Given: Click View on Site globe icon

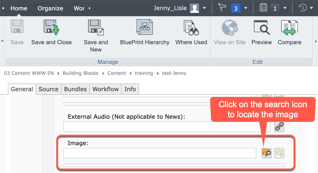Looking at the screenshot, I should [x=230, y=27].
